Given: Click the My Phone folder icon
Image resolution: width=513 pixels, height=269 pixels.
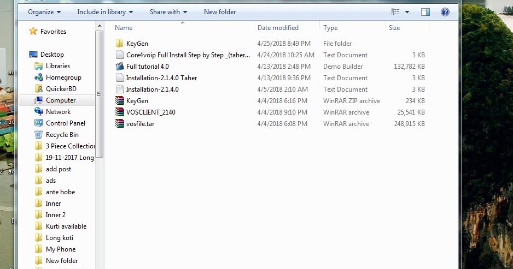Looking at the screenshot, I should pos(39,249).
